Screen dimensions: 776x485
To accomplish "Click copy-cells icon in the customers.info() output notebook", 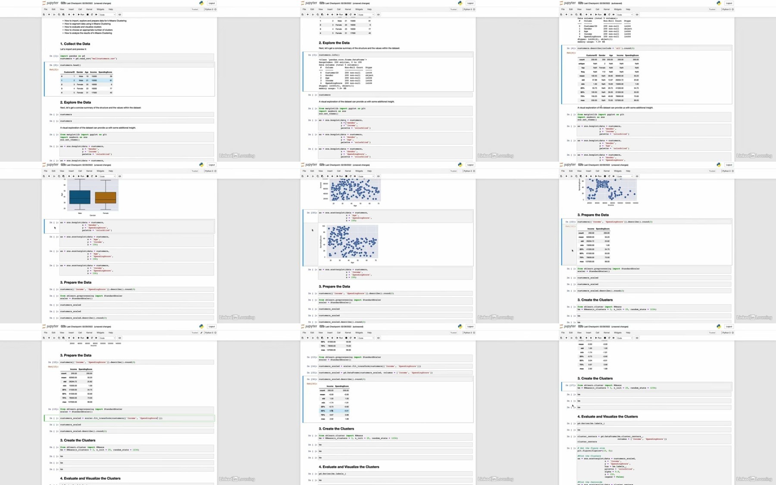I will coord(318,15).
